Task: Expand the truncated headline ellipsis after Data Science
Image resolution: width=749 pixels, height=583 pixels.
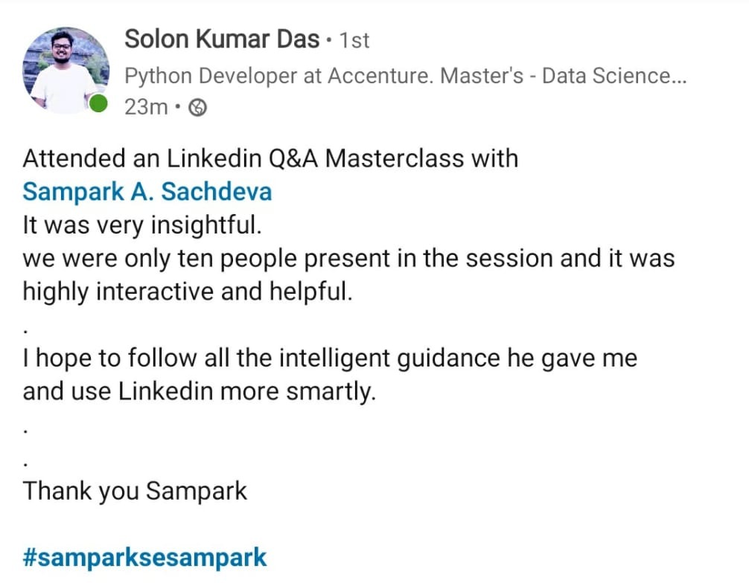Action: tap(678, 75)
